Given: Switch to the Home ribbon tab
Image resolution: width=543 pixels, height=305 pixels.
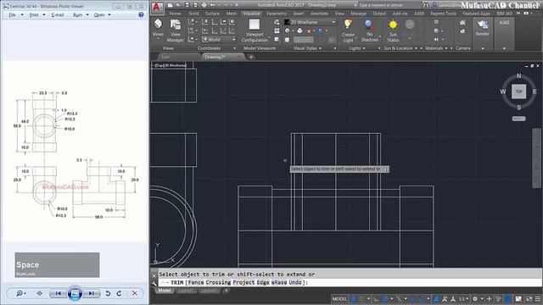Looking at the screenshot, I should tap(176, 14).
